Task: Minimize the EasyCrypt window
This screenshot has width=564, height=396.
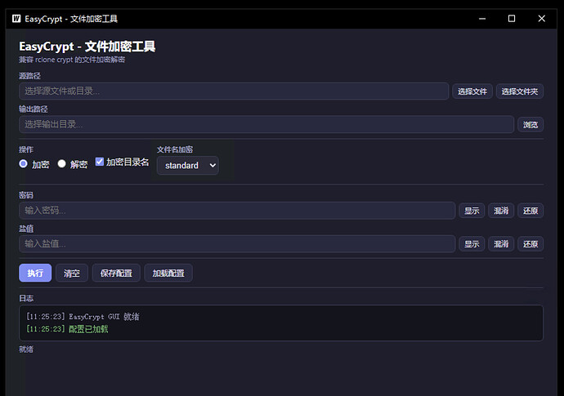Action: [x=482, y=19]
